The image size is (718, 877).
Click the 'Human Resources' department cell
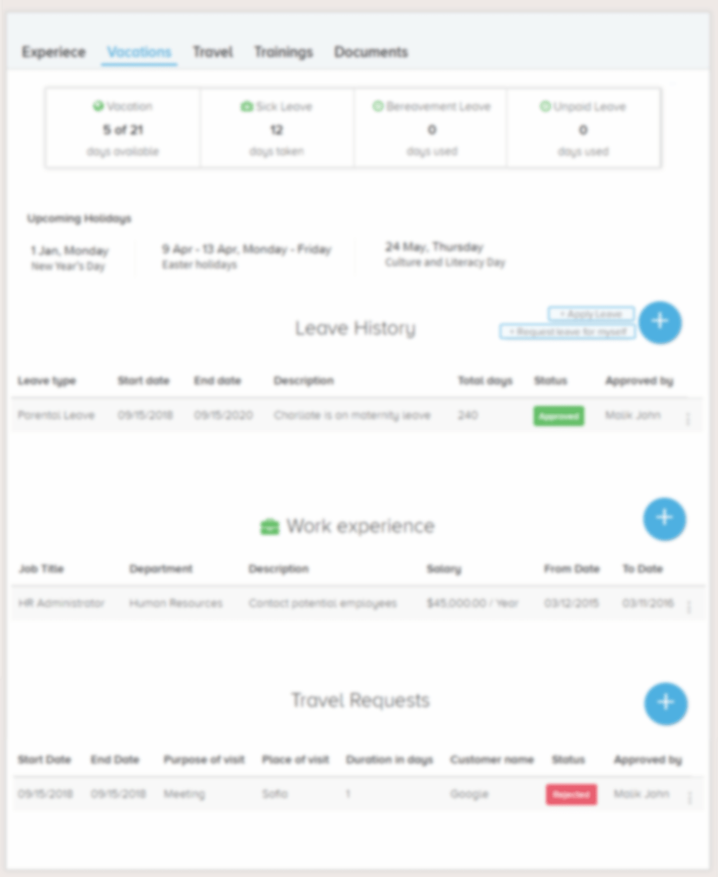176,603
